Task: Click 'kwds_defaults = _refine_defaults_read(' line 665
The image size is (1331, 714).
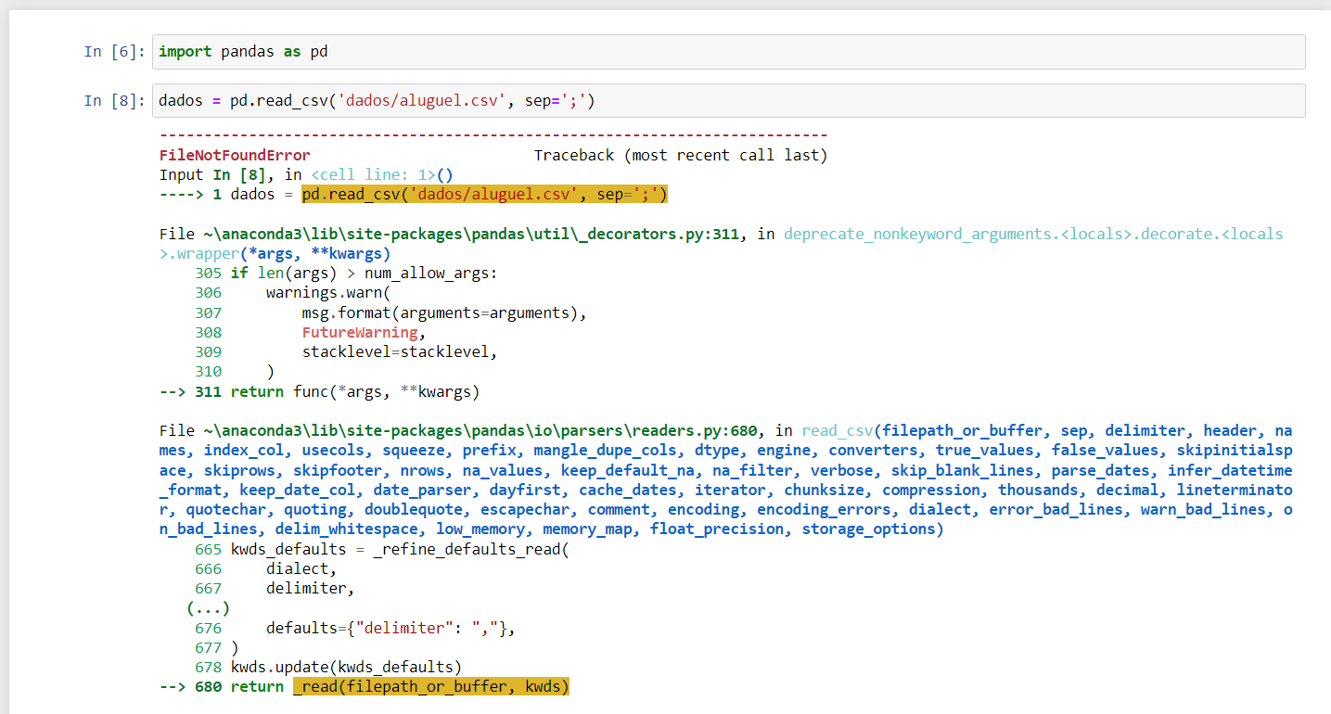Action: tap(400, 549)
